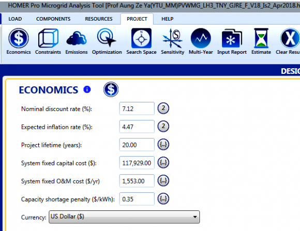
Task: Switch to the COMPONENTS tab
Action: click(53, 19)
